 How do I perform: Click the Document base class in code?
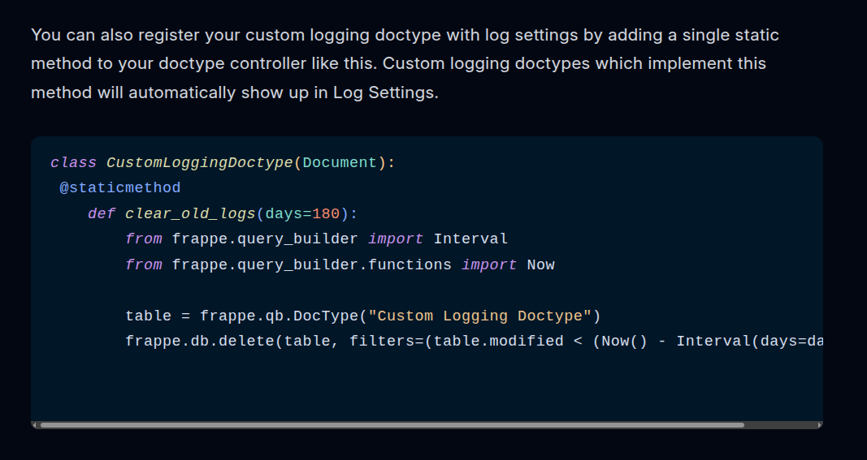coord(340,162)
